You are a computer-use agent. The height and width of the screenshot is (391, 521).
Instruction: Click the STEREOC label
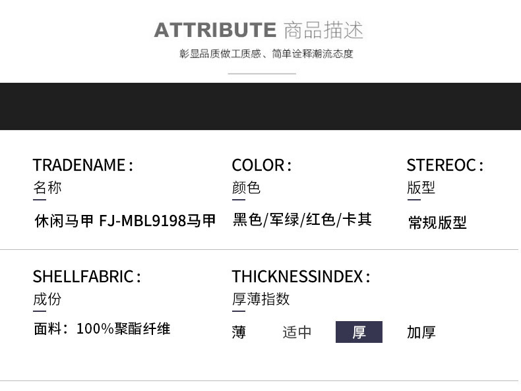click(445, 165)
